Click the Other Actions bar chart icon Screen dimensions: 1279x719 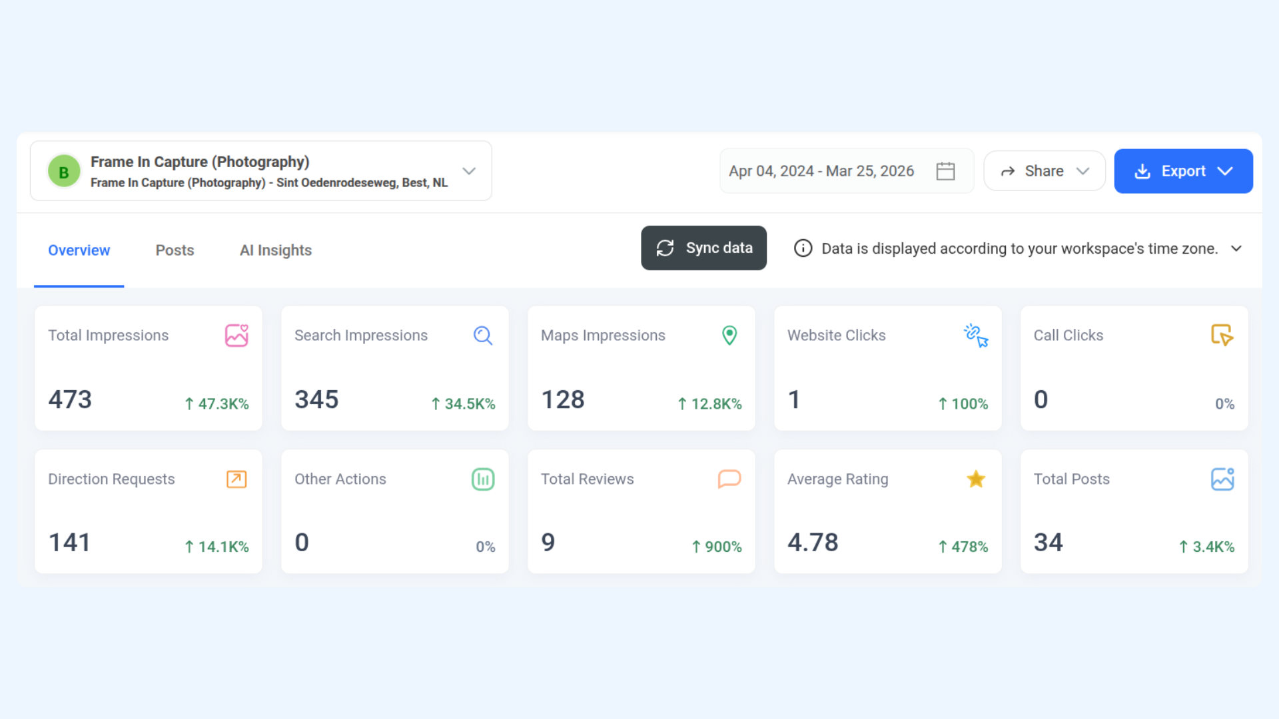tap(483, 479)
